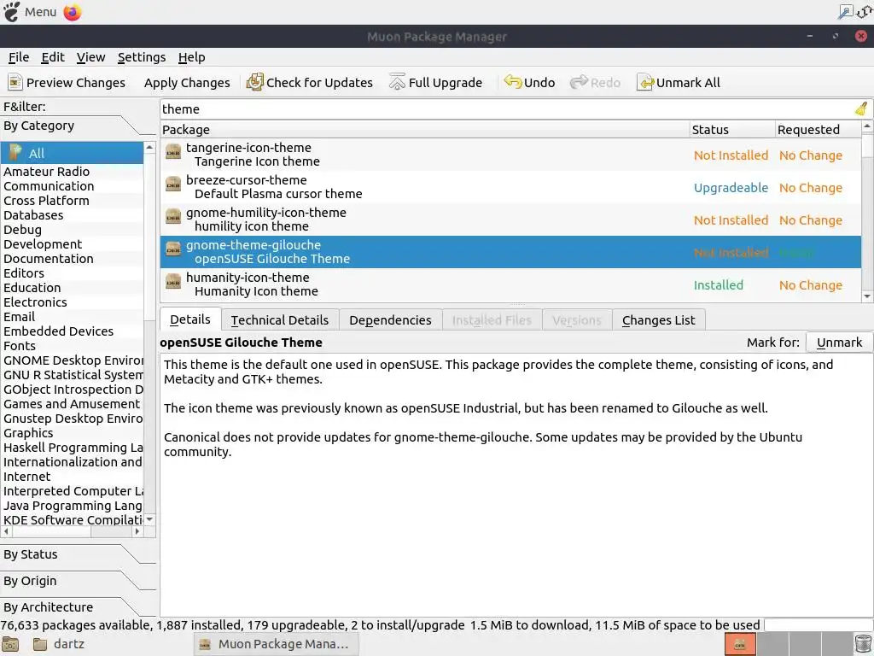The width and height of the screenshot is (874, 656).
Task: Switch to the Technical Details tab
Action: 280,320
